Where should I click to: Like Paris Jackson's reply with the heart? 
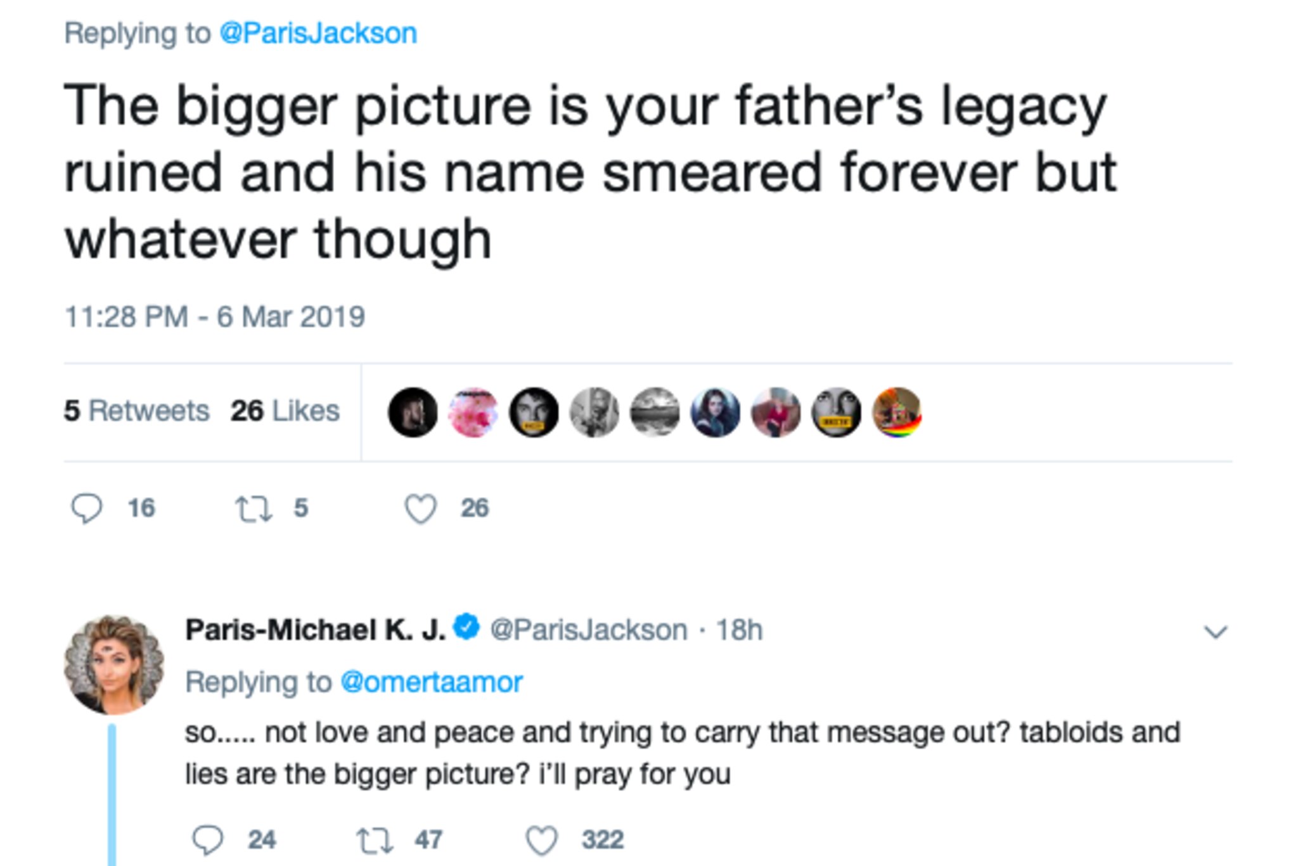(542, 840)
